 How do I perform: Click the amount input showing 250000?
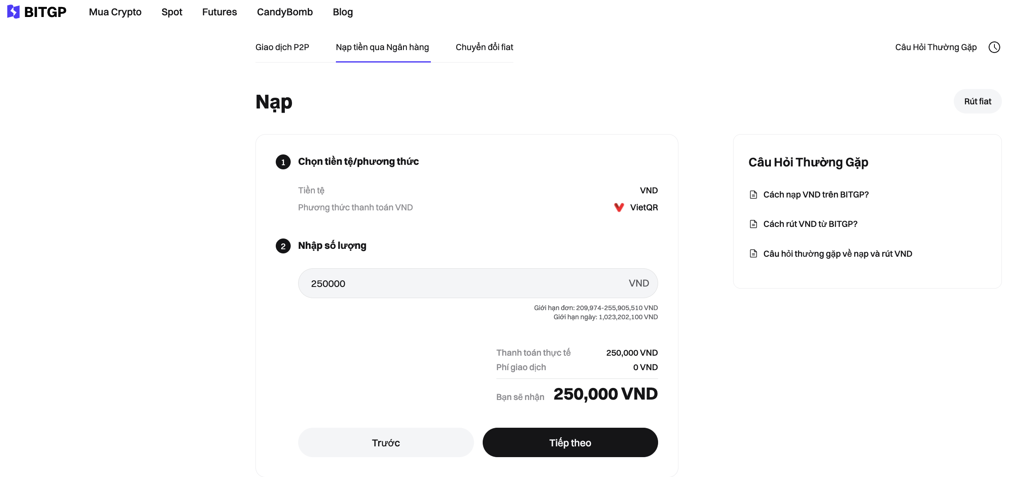pos(415,283)
